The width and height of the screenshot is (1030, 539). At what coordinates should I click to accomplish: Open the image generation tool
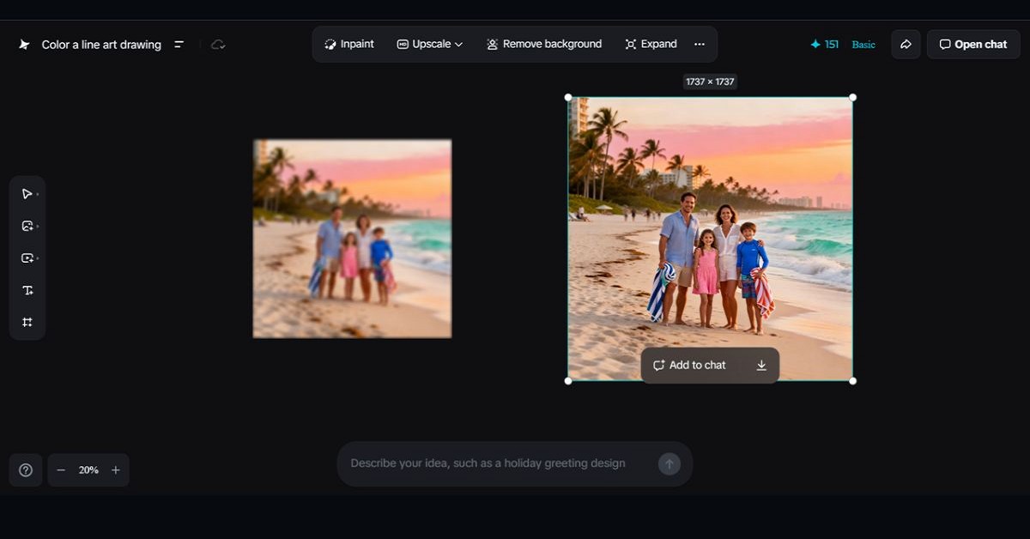(27, 225)
